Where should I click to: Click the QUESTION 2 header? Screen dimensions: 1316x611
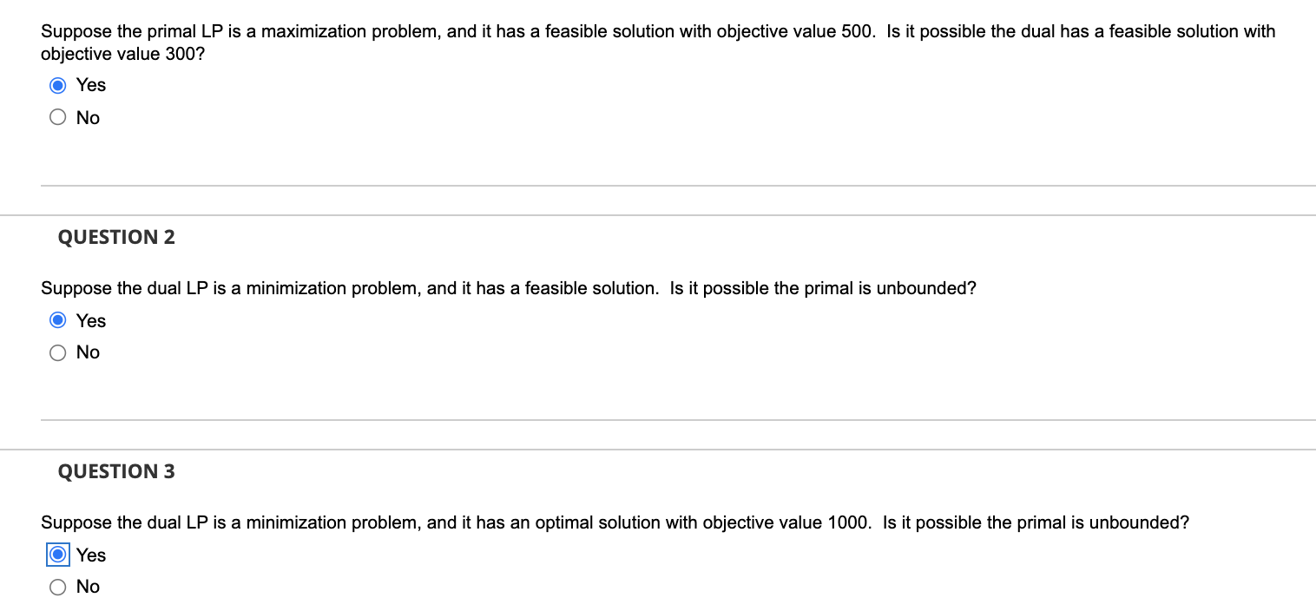coord(116,237)
